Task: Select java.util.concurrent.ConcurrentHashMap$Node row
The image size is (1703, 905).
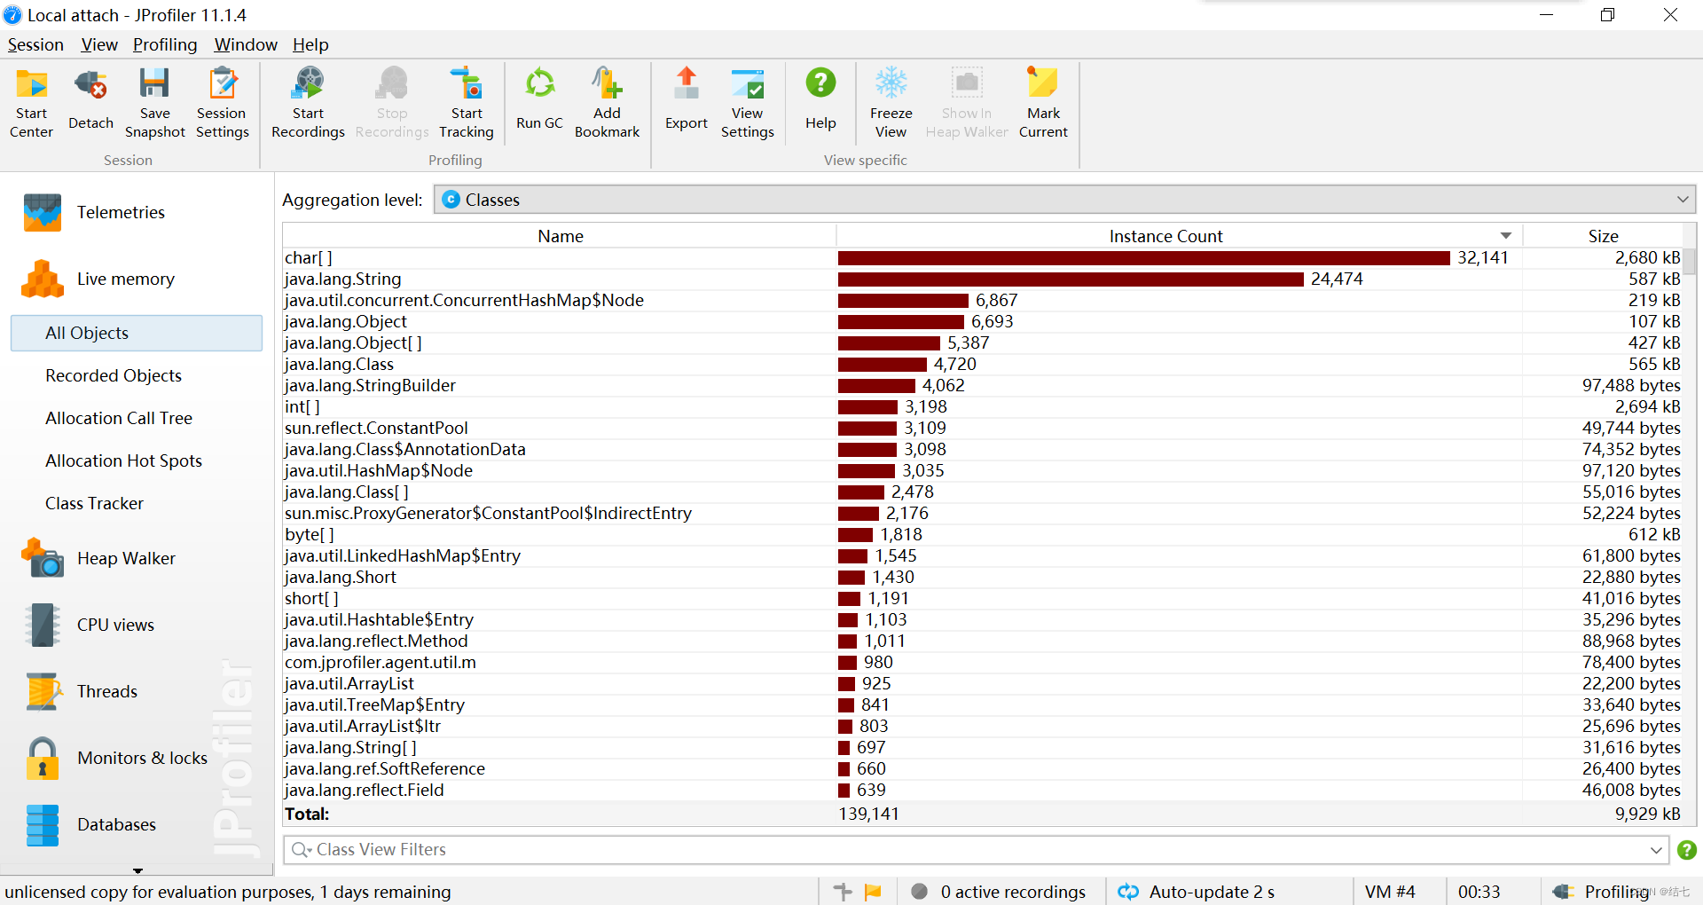Action: (x=982, y=300)
